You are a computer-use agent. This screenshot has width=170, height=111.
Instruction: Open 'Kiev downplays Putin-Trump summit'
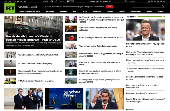[x=142, y=93]
